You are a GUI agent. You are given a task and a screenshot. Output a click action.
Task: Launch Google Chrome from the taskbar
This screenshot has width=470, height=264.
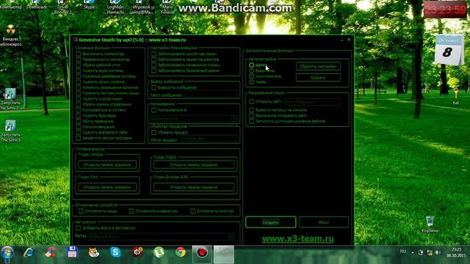[x=181, y=252]
